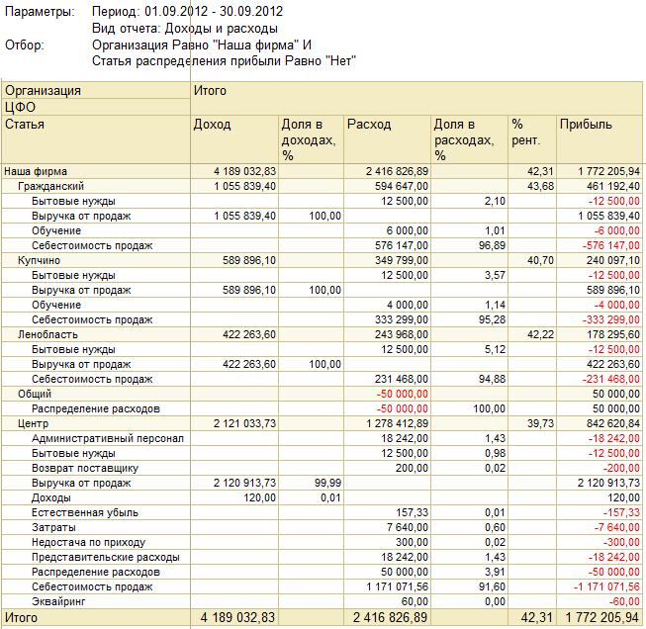Select the 'Организация' header cell

[96, 90]
